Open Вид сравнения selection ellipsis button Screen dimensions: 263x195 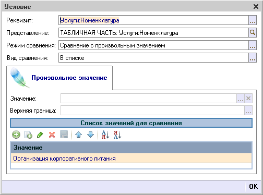(x=253, y=58)
